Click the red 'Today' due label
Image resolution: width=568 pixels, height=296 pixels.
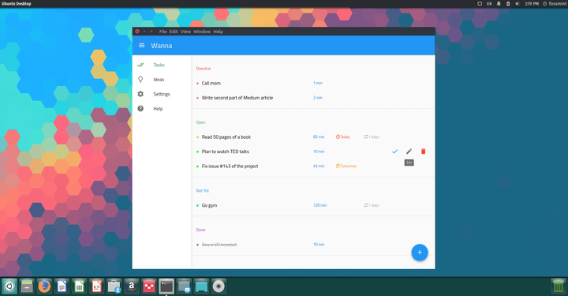(x=342, y=137)
